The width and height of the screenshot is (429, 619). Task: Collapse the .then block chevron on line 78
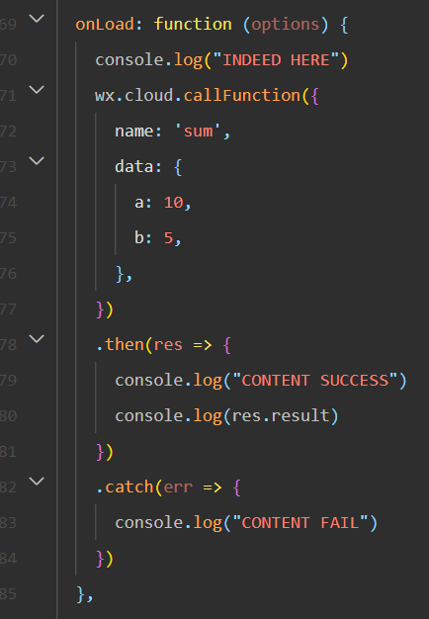(37, 339)
